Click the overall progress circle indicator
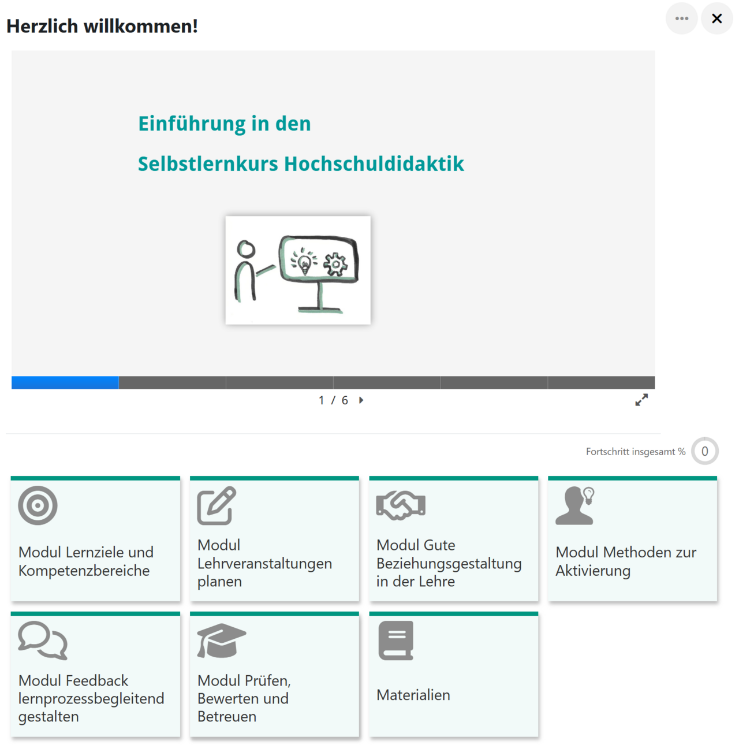Image resolution: width=739 pixels, height=752 pixels. click(704, 452)
